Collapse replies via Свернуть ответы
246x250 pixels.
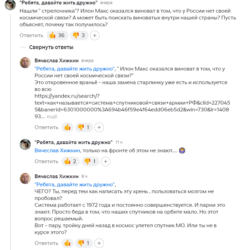pyautogui.click(x=51, y=47)
